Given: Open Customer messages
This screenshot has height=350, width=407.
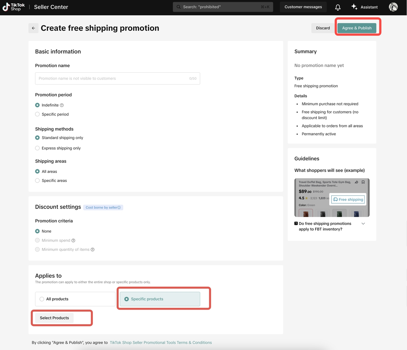Looking at the screenshot, I should [x=303, y=7].
